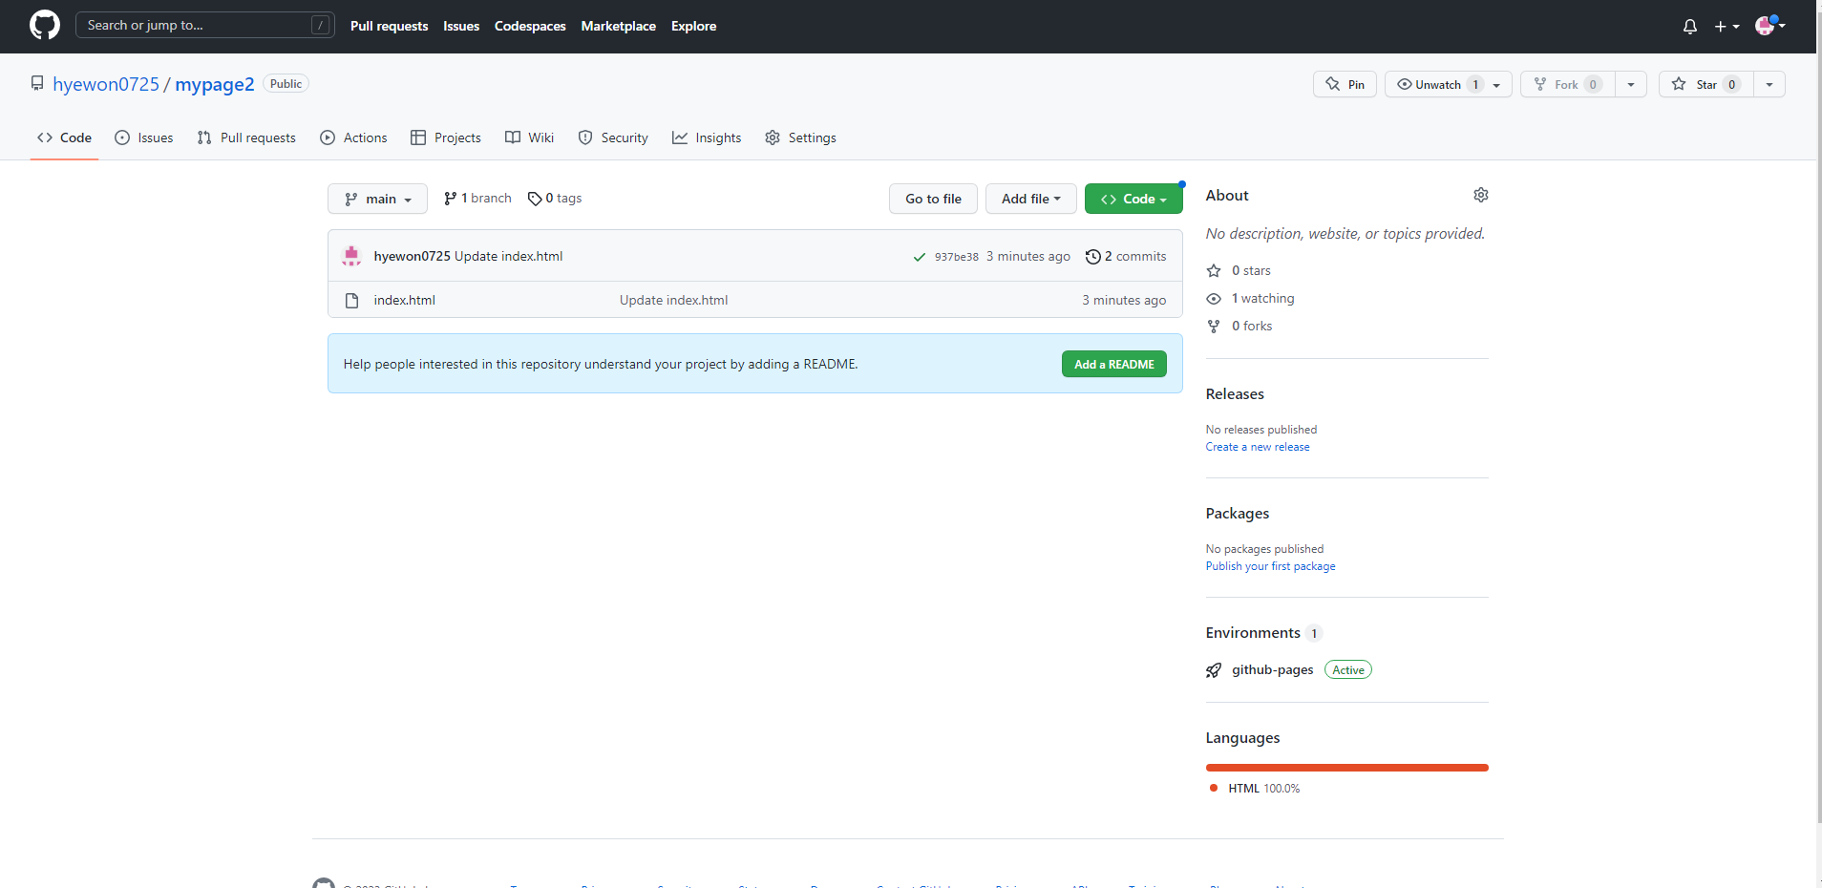Fork the mypage2 repository

coord(1567,84)
